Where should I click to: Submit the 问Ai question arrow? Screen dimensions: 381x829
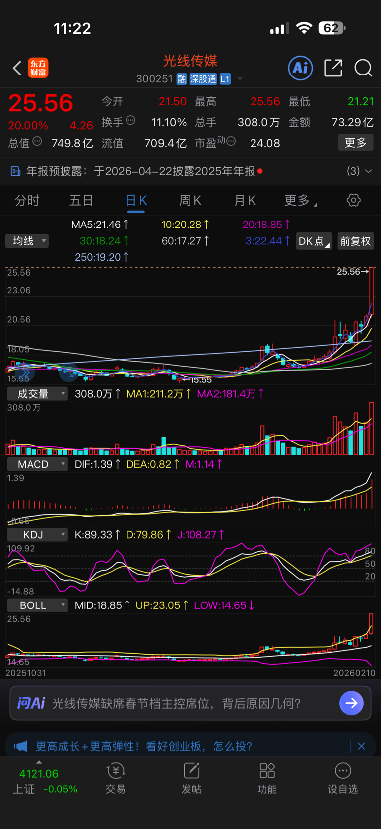(351, 703)
